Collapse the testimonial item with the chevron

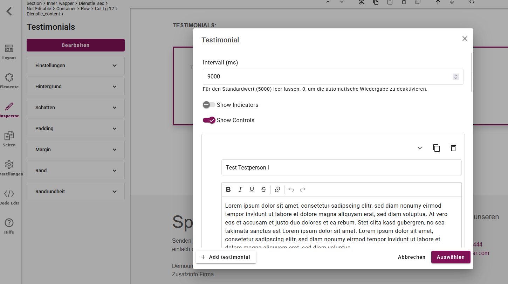point(420,148)
